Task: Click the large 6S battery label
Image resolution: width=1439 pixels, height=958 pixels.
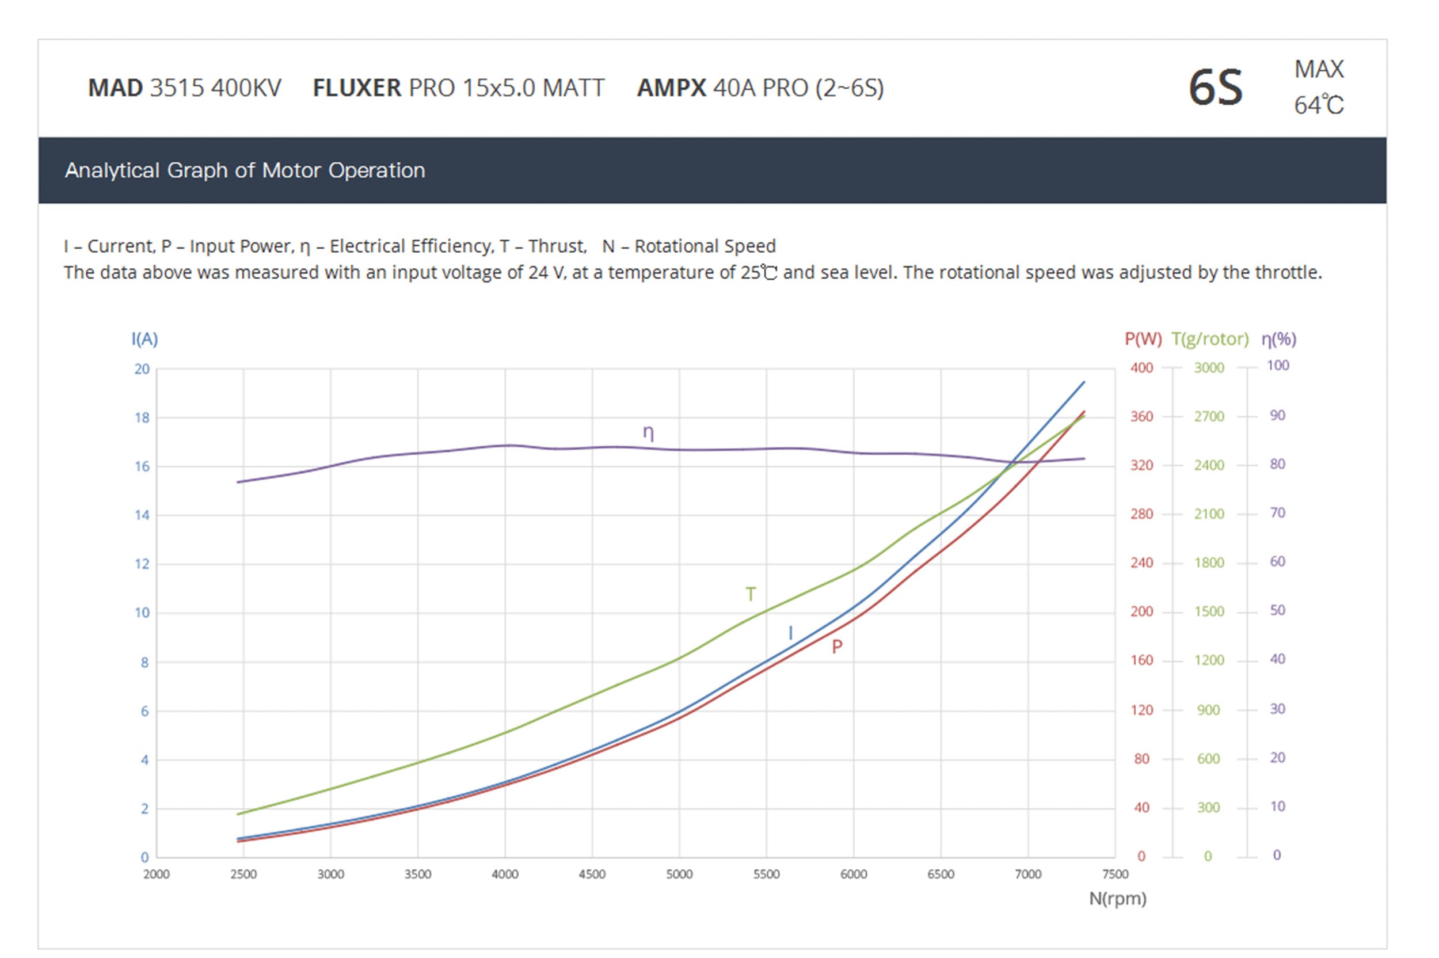Action: point(1215,88)
